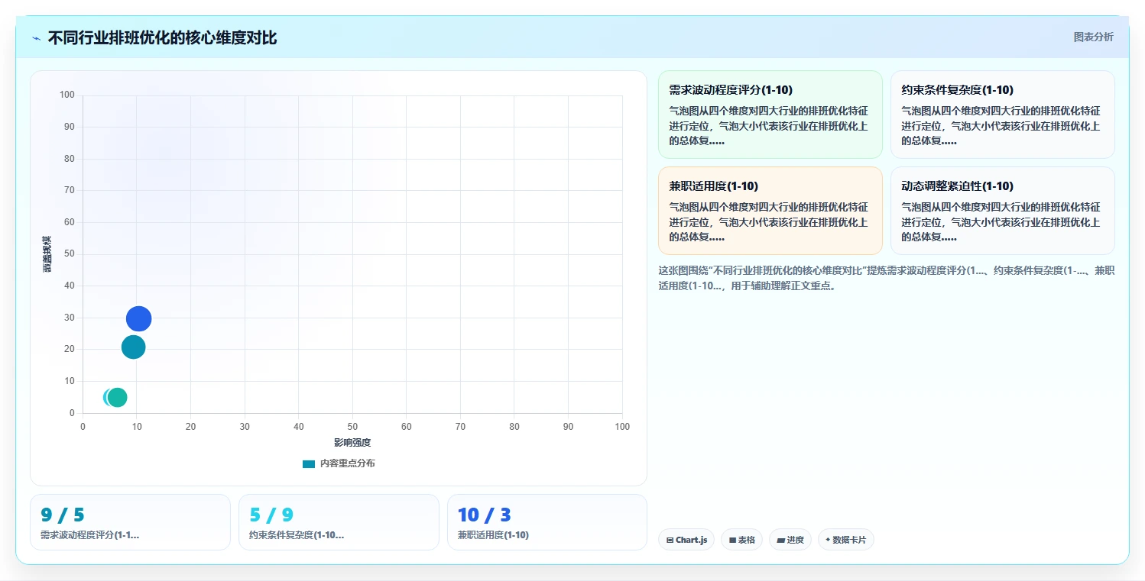The image size is (1145, 581).
Task: Click the lightning icon beside the title
Action: coord(36,38)
